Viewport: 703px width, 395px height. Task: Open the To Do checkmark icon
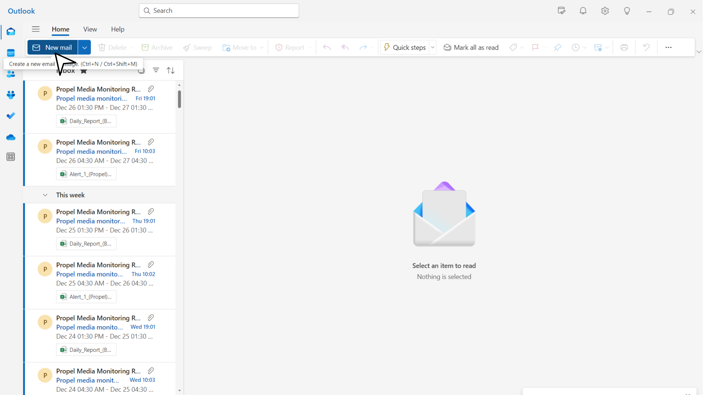(x=11, y=116)
